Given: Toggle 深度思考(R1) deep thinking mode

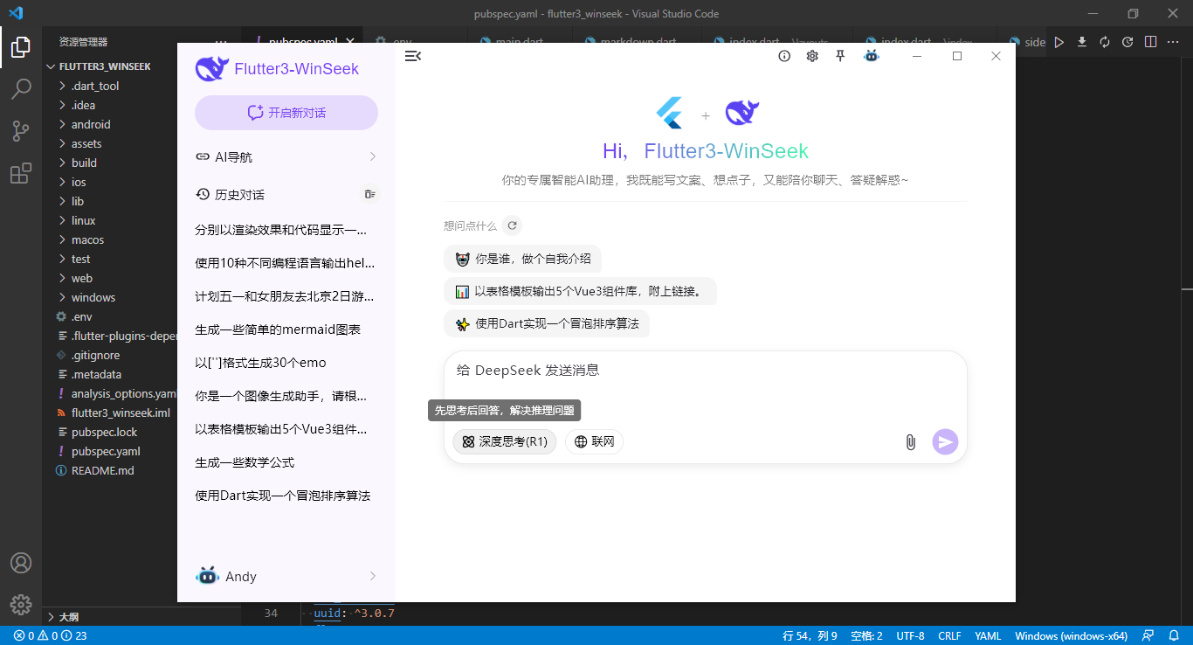Looking at the screenshot, I should [505, 442].
